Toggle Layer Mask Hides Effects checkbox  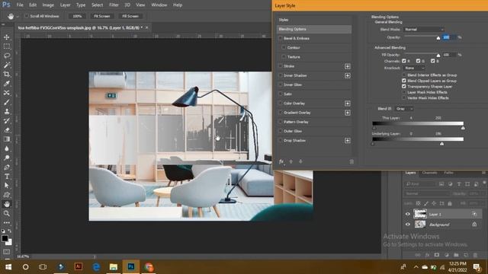click(404, 92)
